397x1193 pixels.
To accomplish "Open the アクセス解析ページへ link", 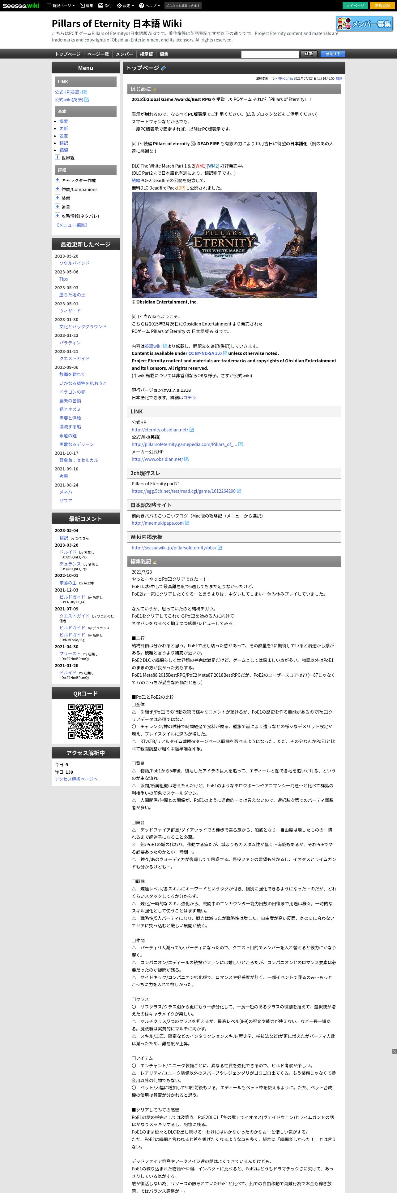I will tap(76, 780).
